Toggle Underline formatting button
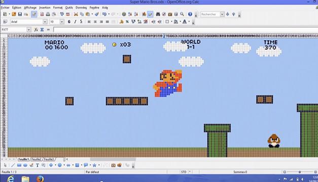 click(x=81, y=22)
